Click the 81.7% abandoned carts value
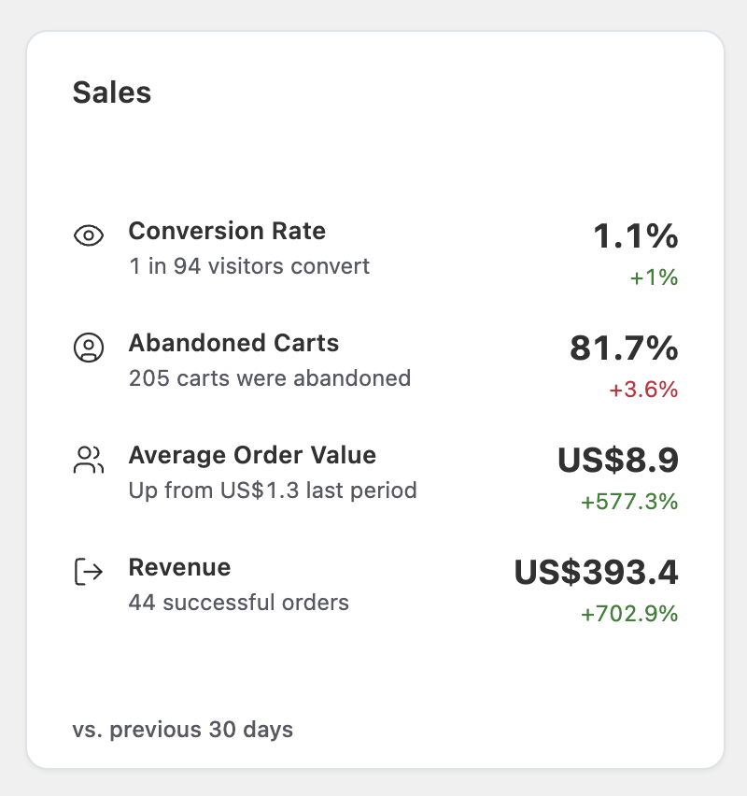The height and width of the screenshot is (796, 747). point(623,349)
